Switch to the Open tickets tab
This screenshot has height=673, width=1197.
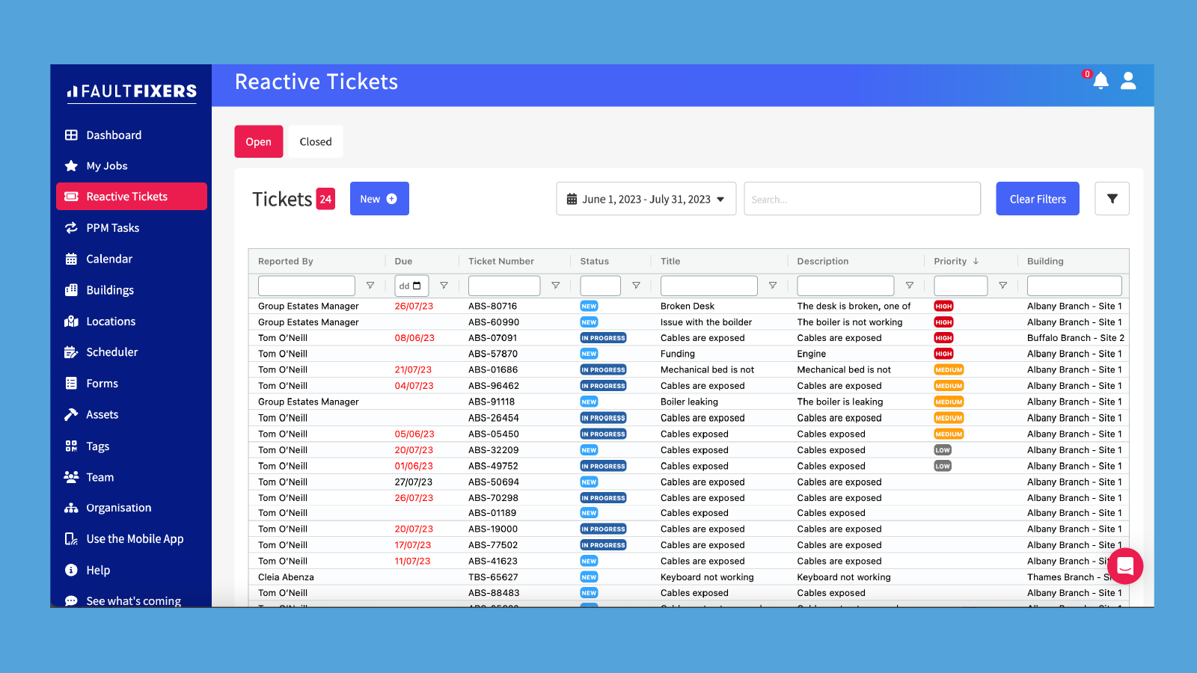pyautogui.click(x=258, y=141)
